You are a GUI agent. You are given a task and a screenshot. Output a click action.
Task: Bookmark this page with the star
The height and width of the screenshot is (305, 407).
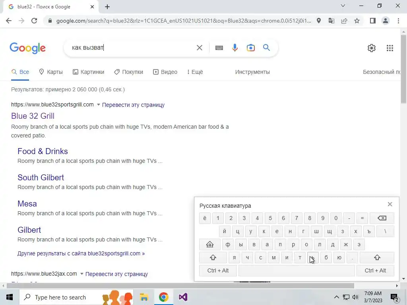click(357, 21)
